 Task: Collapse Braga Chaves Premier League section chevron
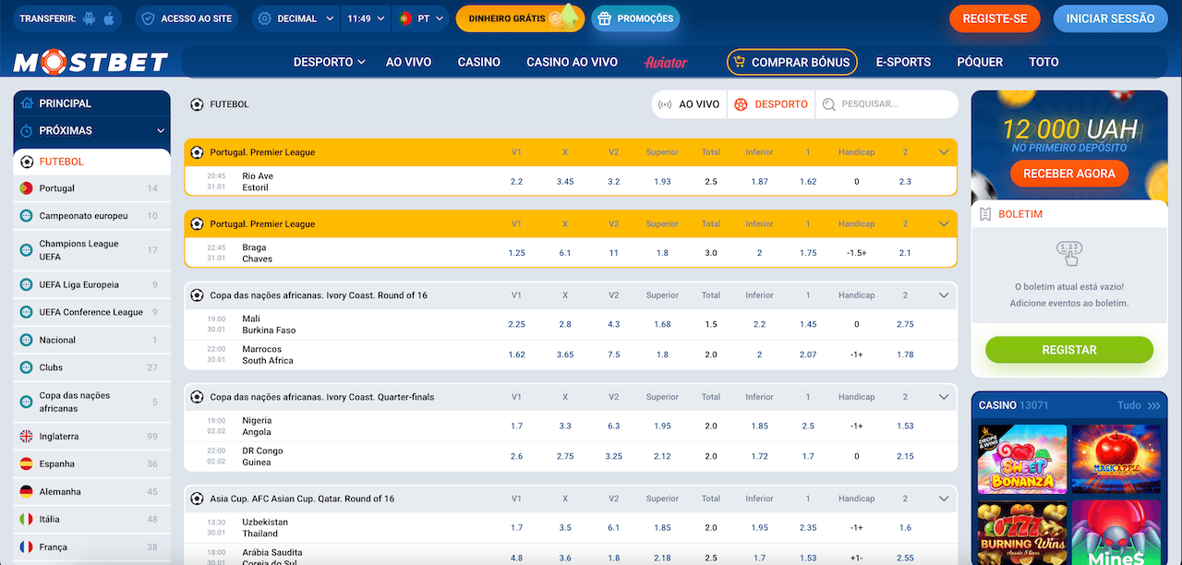[x=944, y=223]
